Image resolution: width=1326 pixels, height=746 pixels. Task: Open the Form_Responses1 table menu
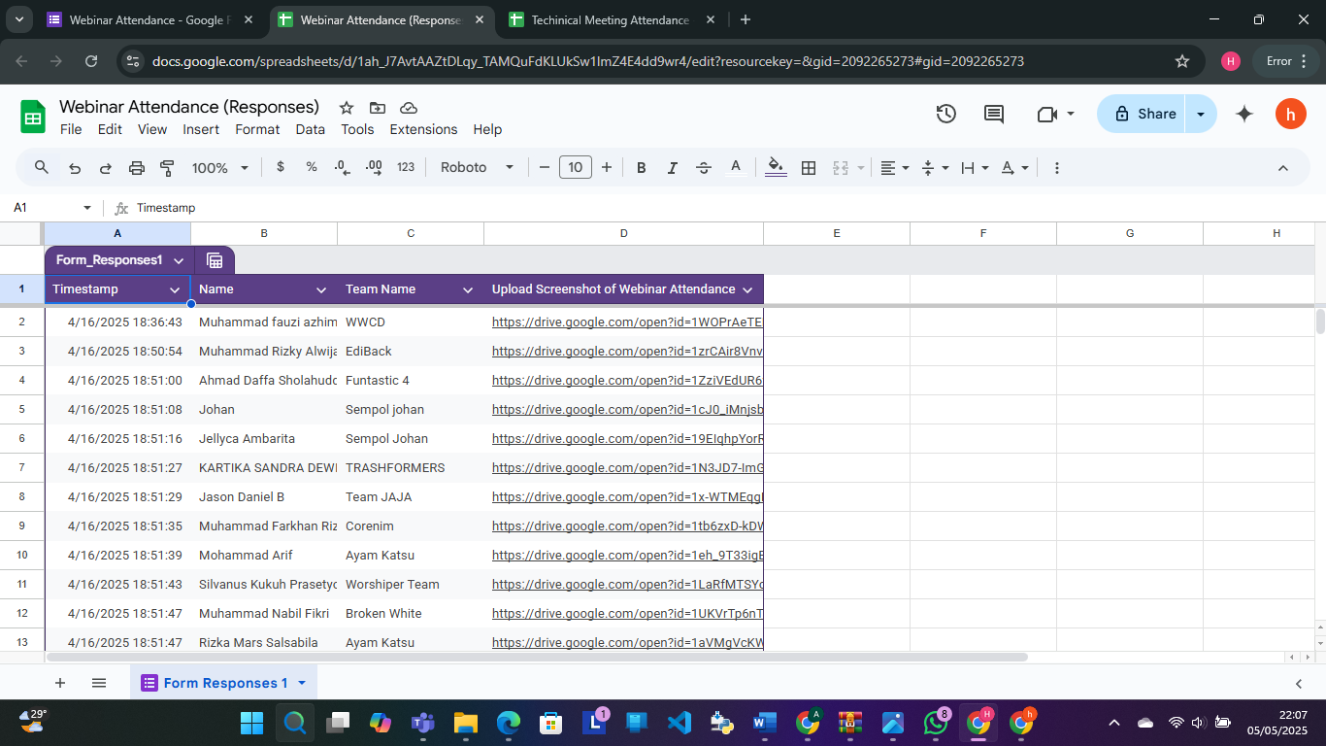[x=179, y=260]
